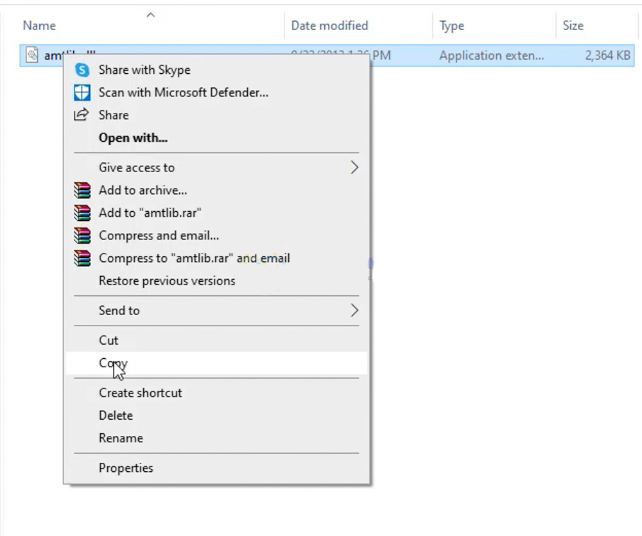Expand the Give access to arrow

tap(354, 168)
